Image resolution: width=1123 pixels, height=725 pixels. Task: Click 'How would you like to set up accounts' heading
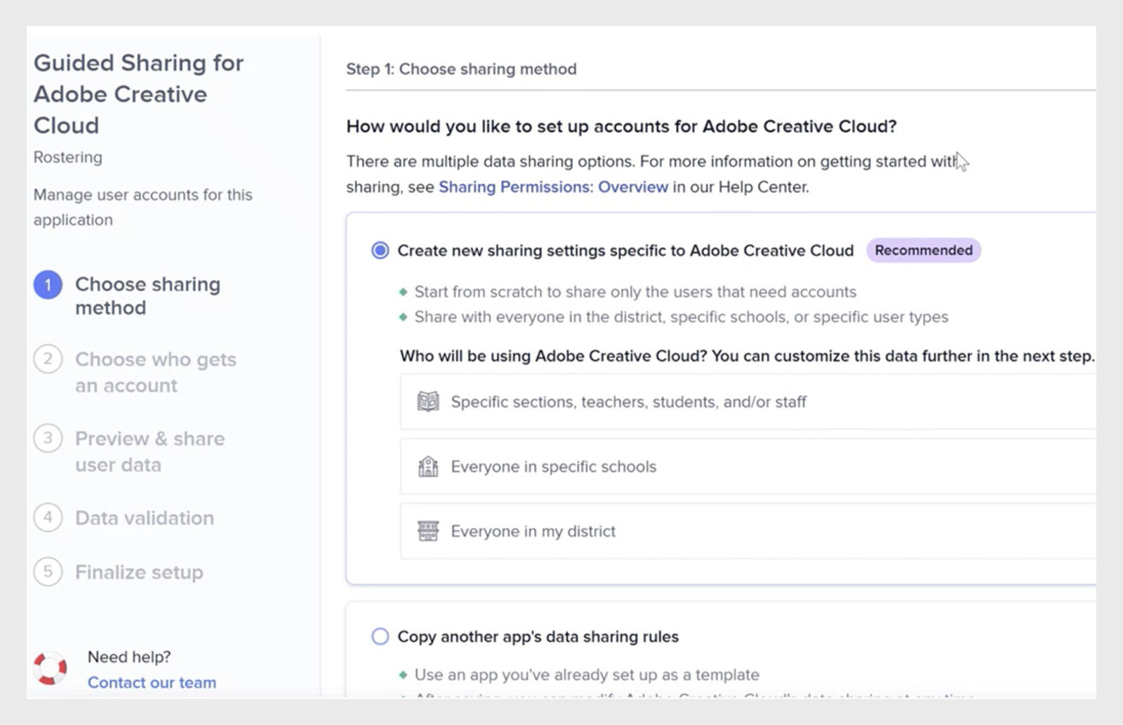point(622,126)
